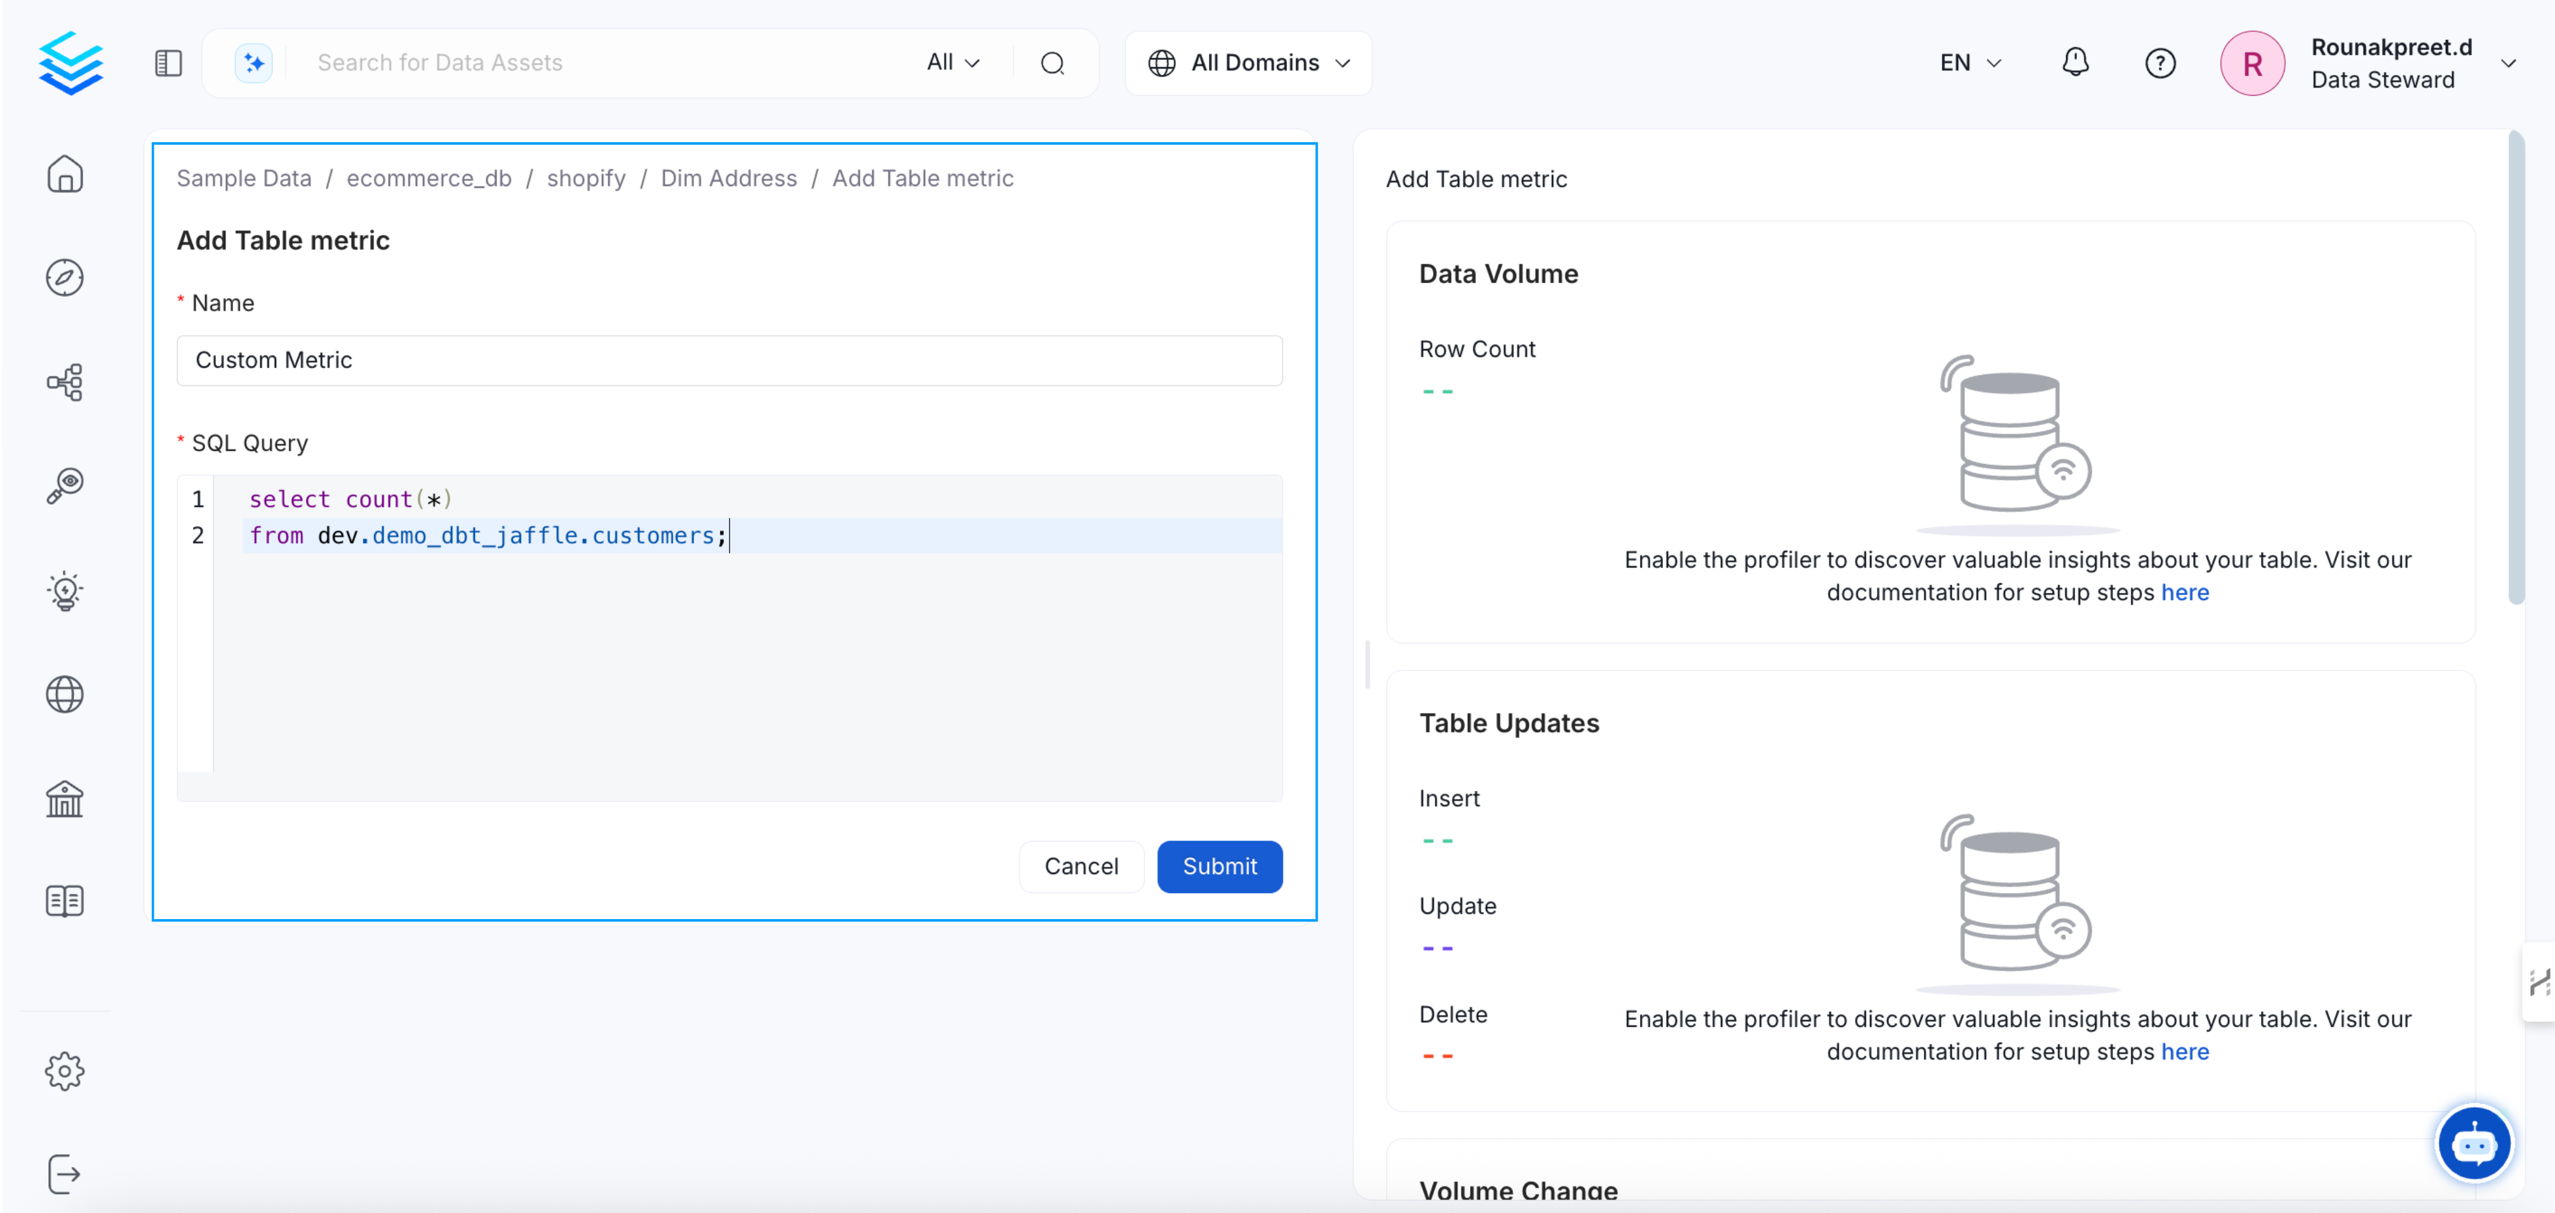Expand the All search filter dropdown
The image size is (2555, 1213).
point(952,62)
